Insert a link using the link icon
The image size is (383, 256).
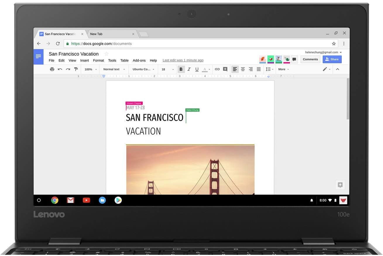click(x=217, y=69)
